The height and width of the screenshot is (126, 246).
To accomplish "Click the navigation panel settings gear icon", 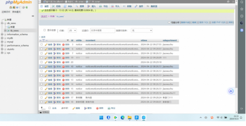I will click(23, 7).
